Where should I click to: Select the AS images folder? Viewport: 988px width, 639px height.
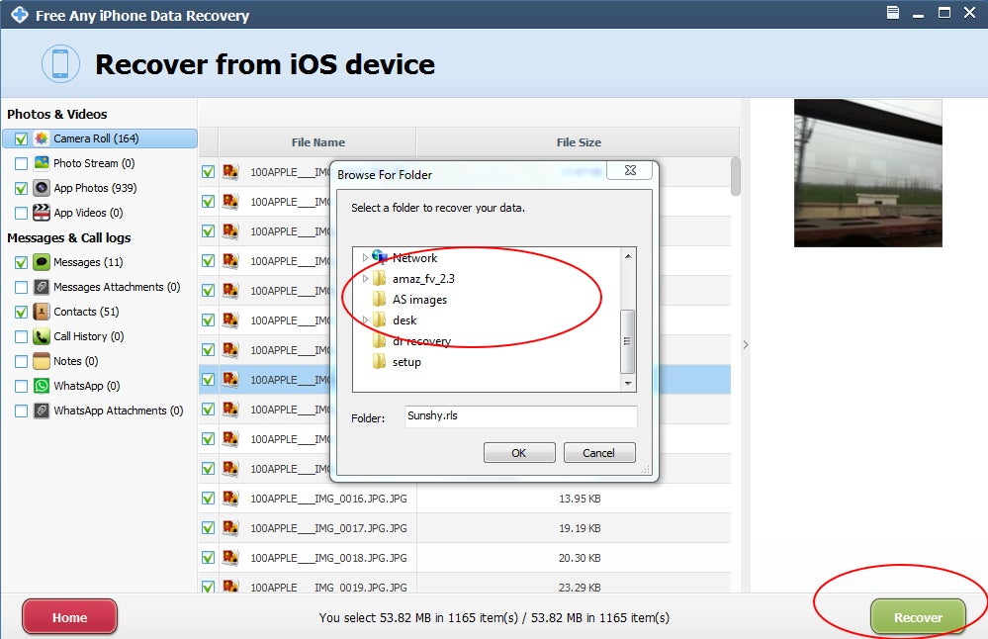tap(419, 300)
